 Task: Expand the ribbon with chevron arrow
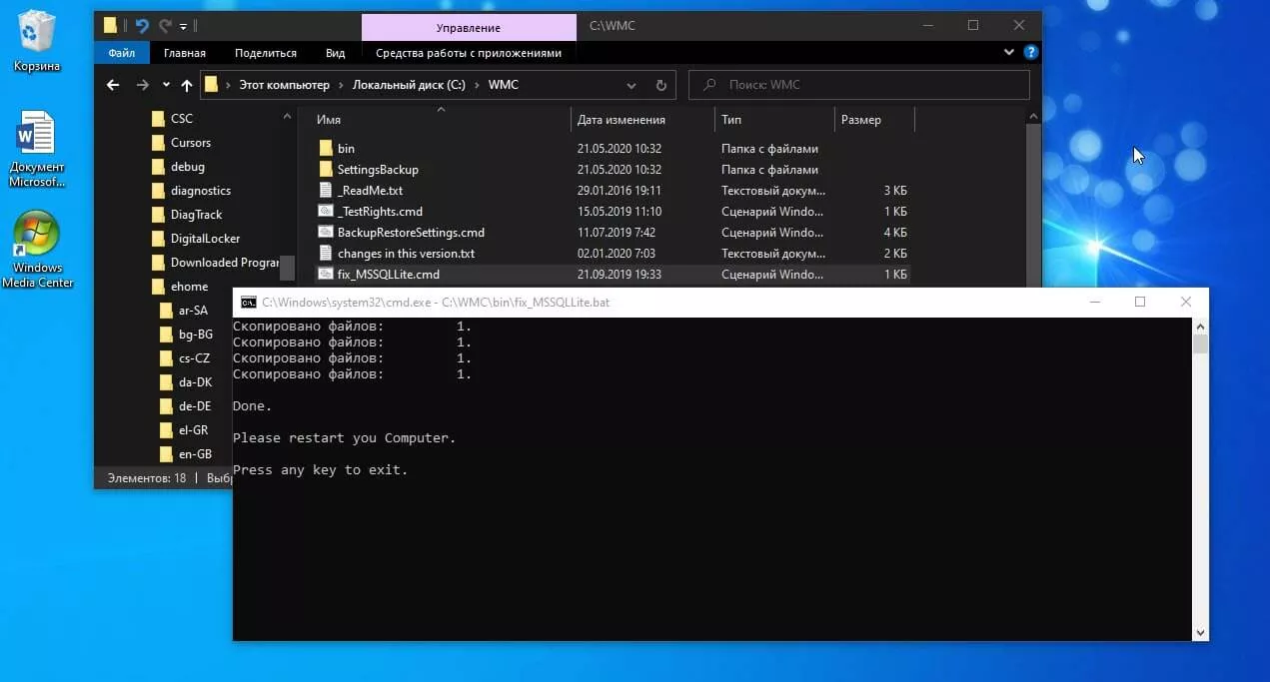point(1009,53)
